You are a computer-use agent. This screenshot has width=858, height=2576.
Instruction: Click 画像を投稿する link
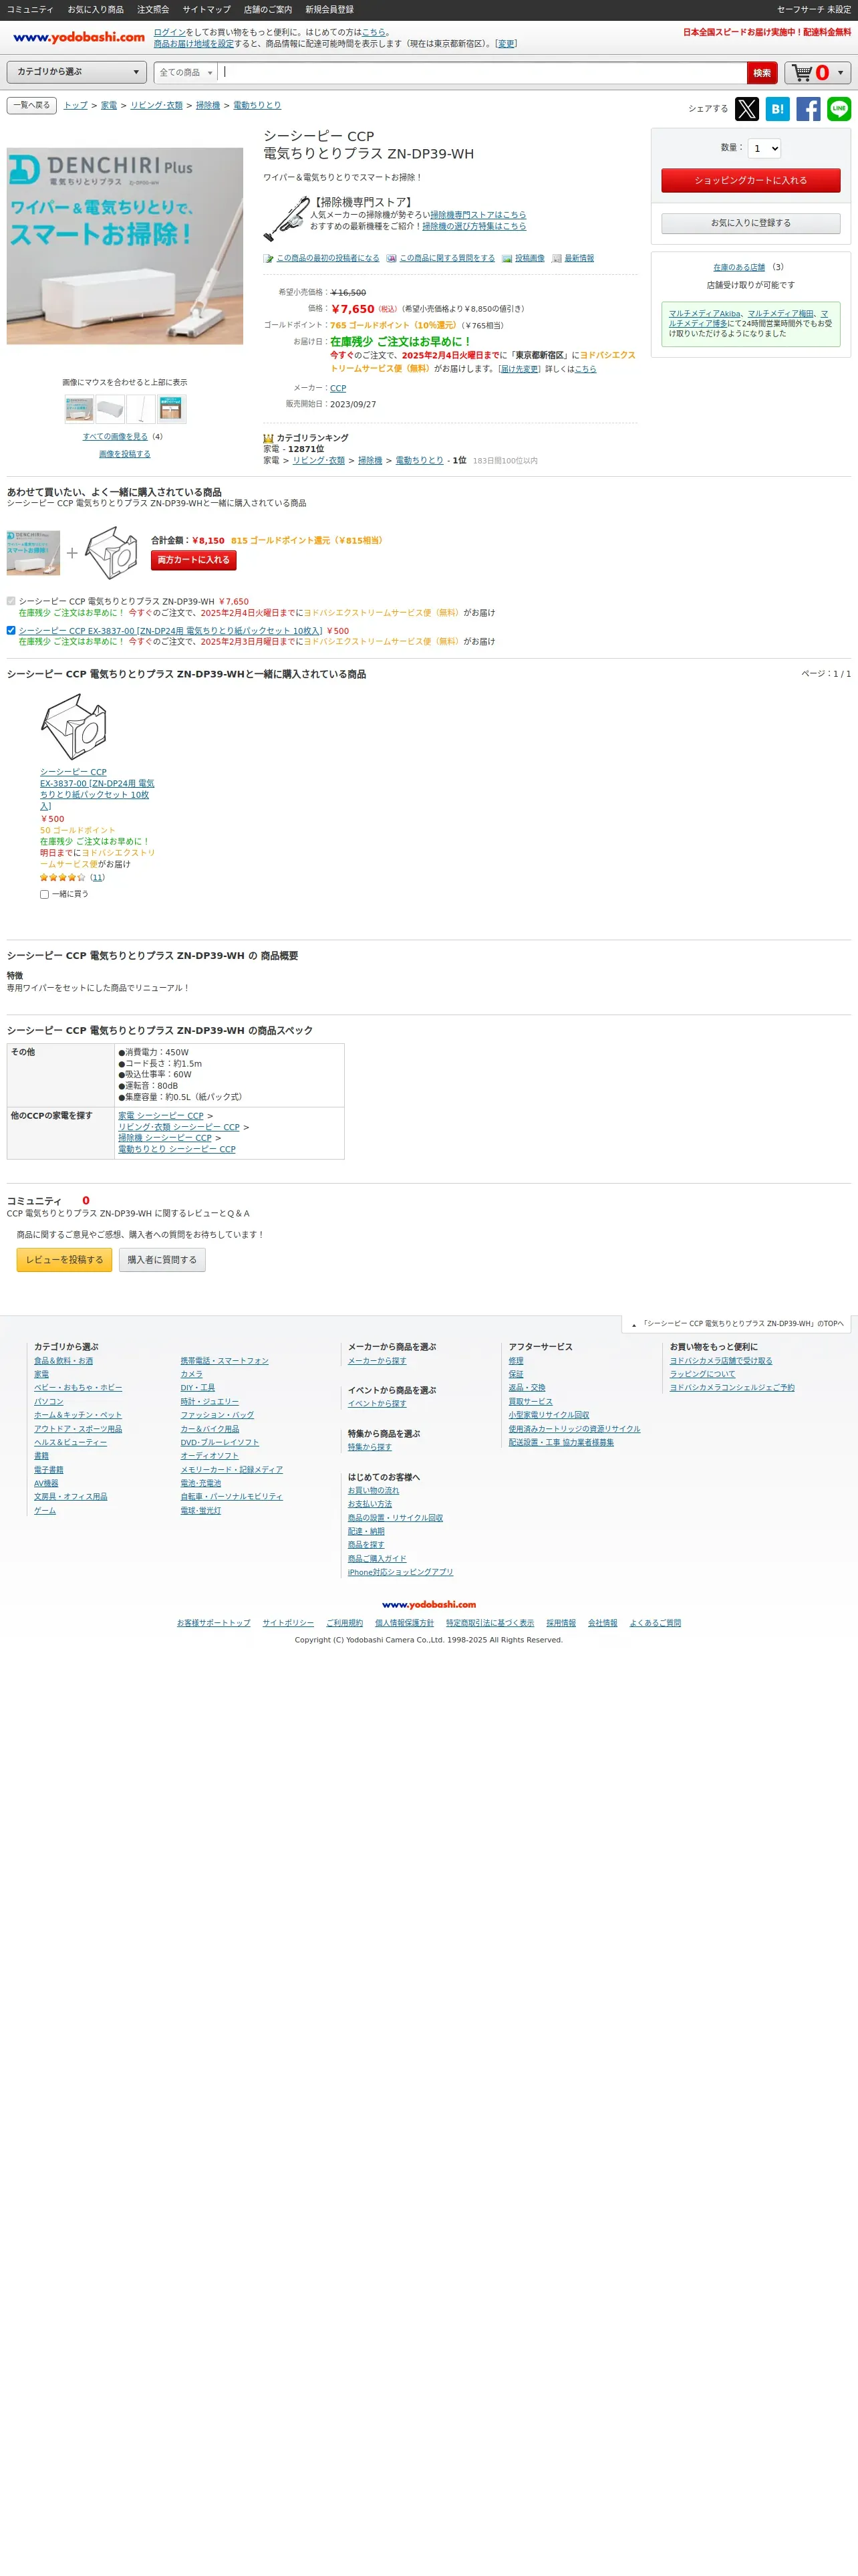click(x=125, y=454)
